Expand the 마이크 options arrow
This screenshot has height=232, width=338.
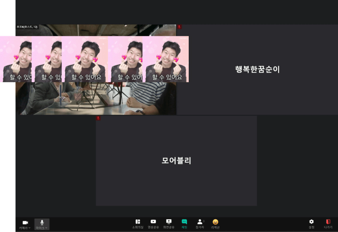pos(46,228)
